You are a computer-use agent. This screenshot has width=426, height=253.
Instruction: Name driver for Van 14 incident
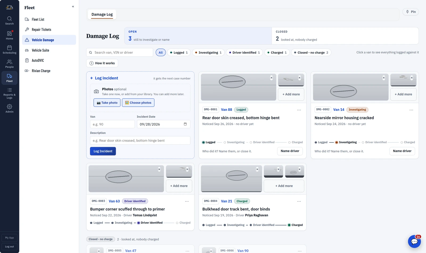[402, 151]
